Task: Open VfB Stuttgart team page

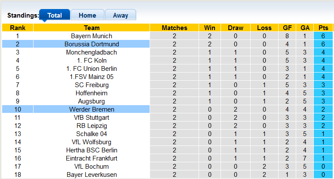Action: (x=92, y=118)
